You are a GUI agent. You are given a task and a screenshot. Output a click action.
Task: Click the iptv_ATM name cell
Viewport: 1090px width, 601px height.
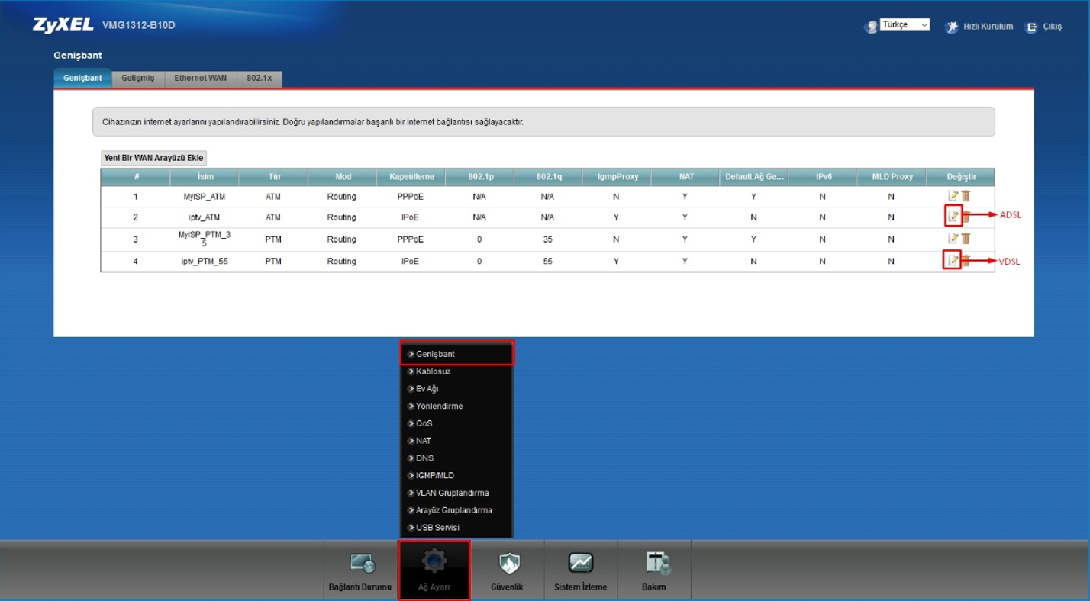(x=205, y=217)
